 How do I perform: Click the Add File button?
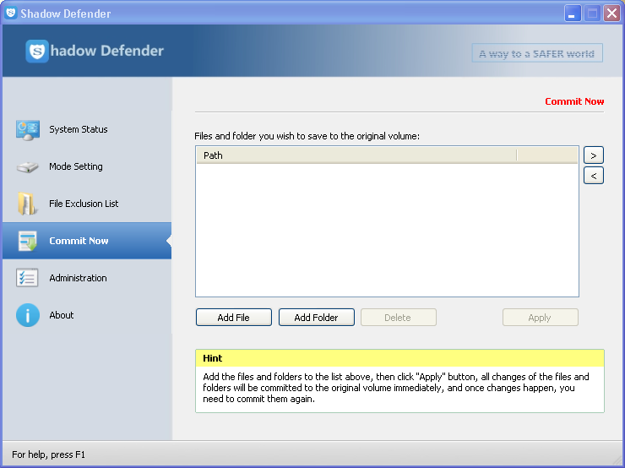[x=234, y=318]
